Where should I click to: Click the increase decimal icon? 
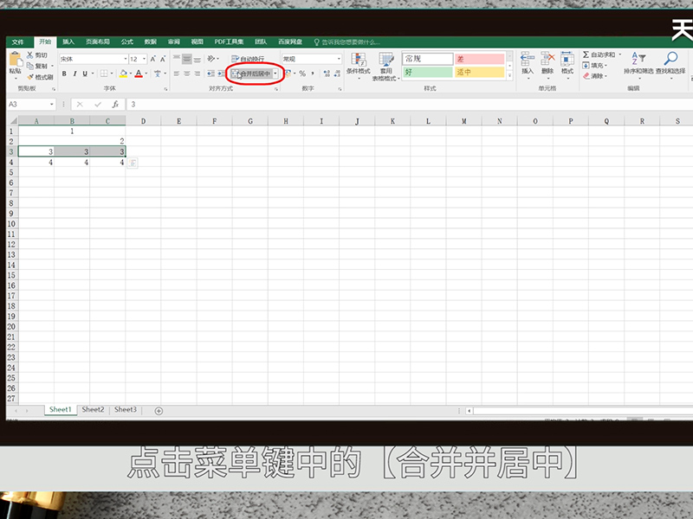[x=327, y=74]
